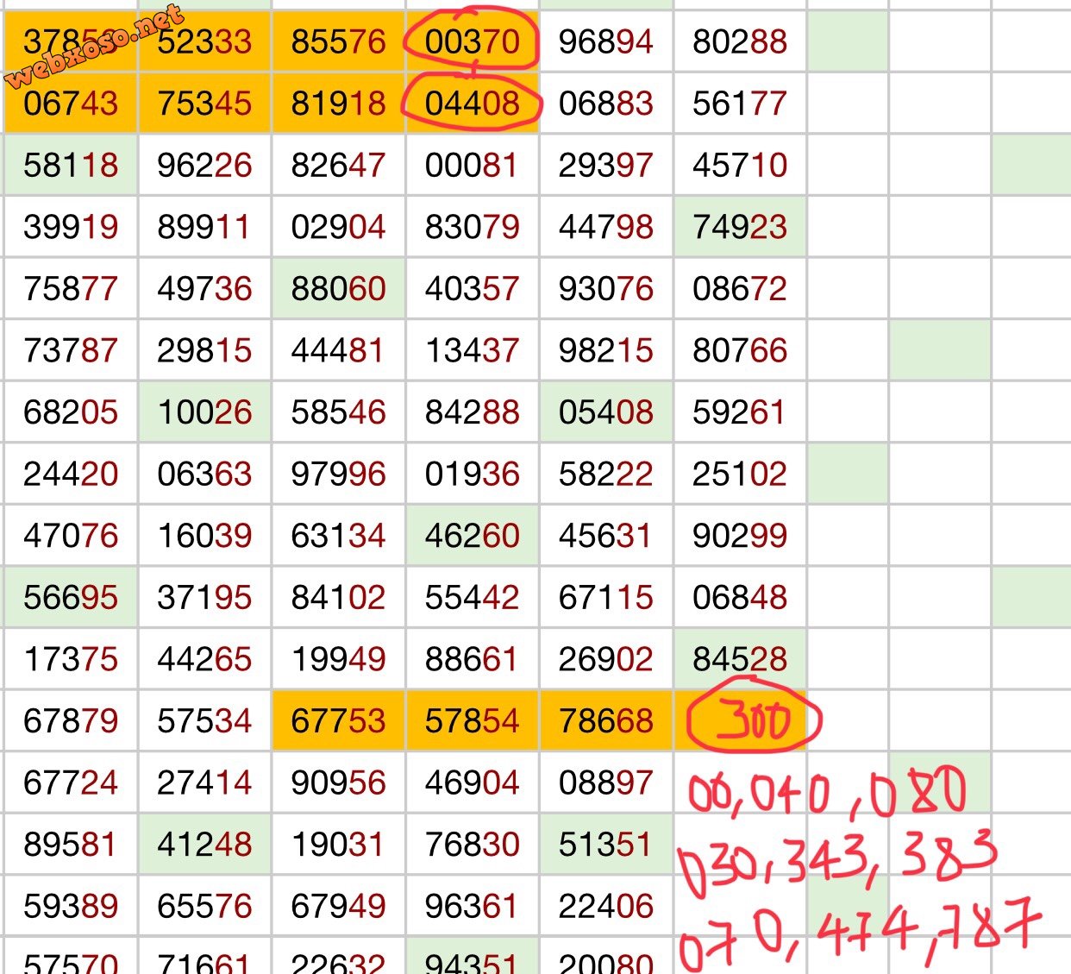The width and height of the screenshot is (1071, 974).
Task: Select the cell containing 96226
Action: (x=205, y=165)
